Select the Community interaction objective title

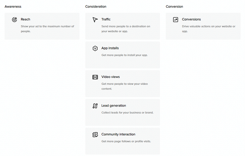point(118,134)
